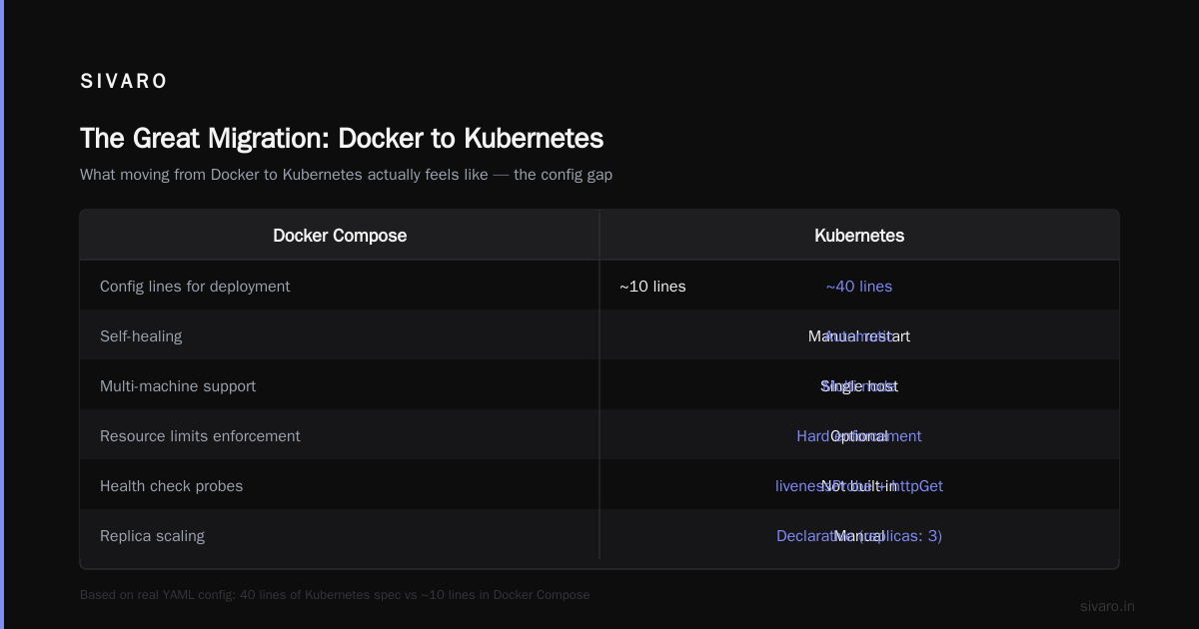The width and height of the screenshot is (1199, 629).
Task: Click the Kubernetes column header
Action: [859, 236]
